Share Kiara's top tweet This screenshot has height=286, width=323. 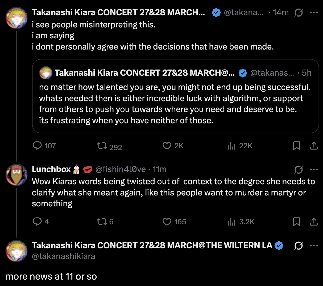click(314, 146)
